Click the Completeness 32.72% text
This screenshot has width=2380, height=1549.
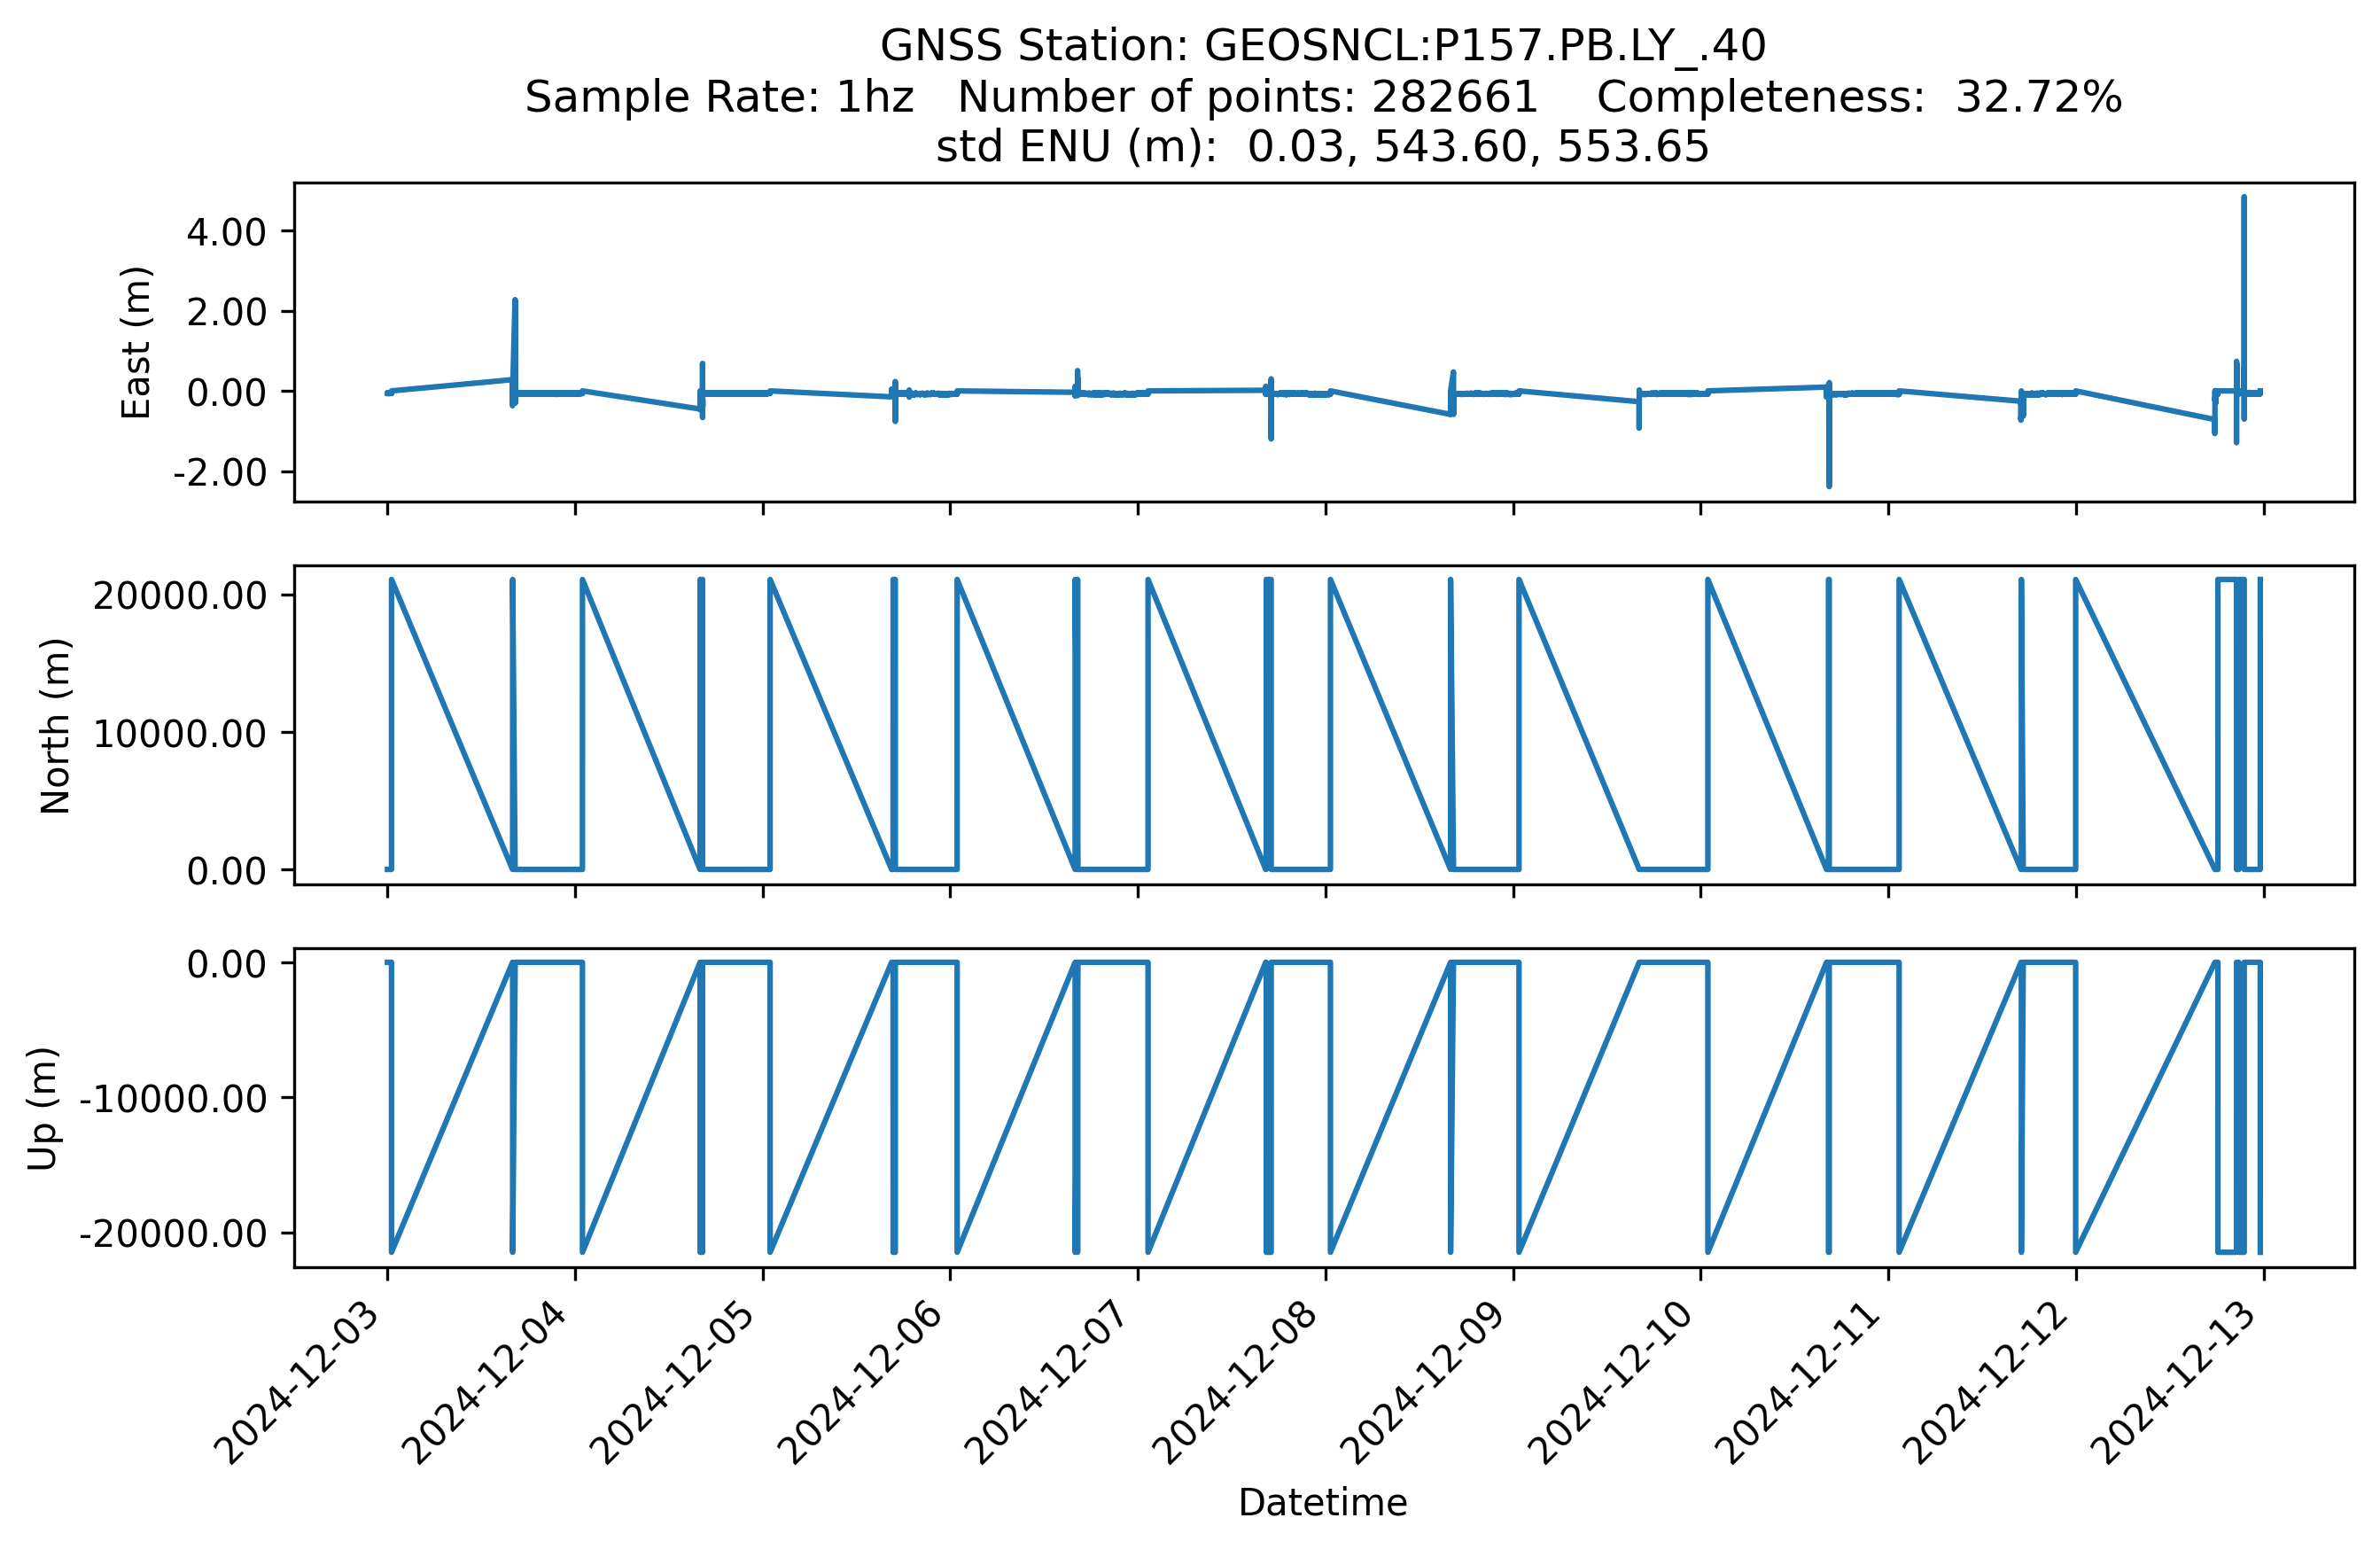click(x=1858, y=98)
